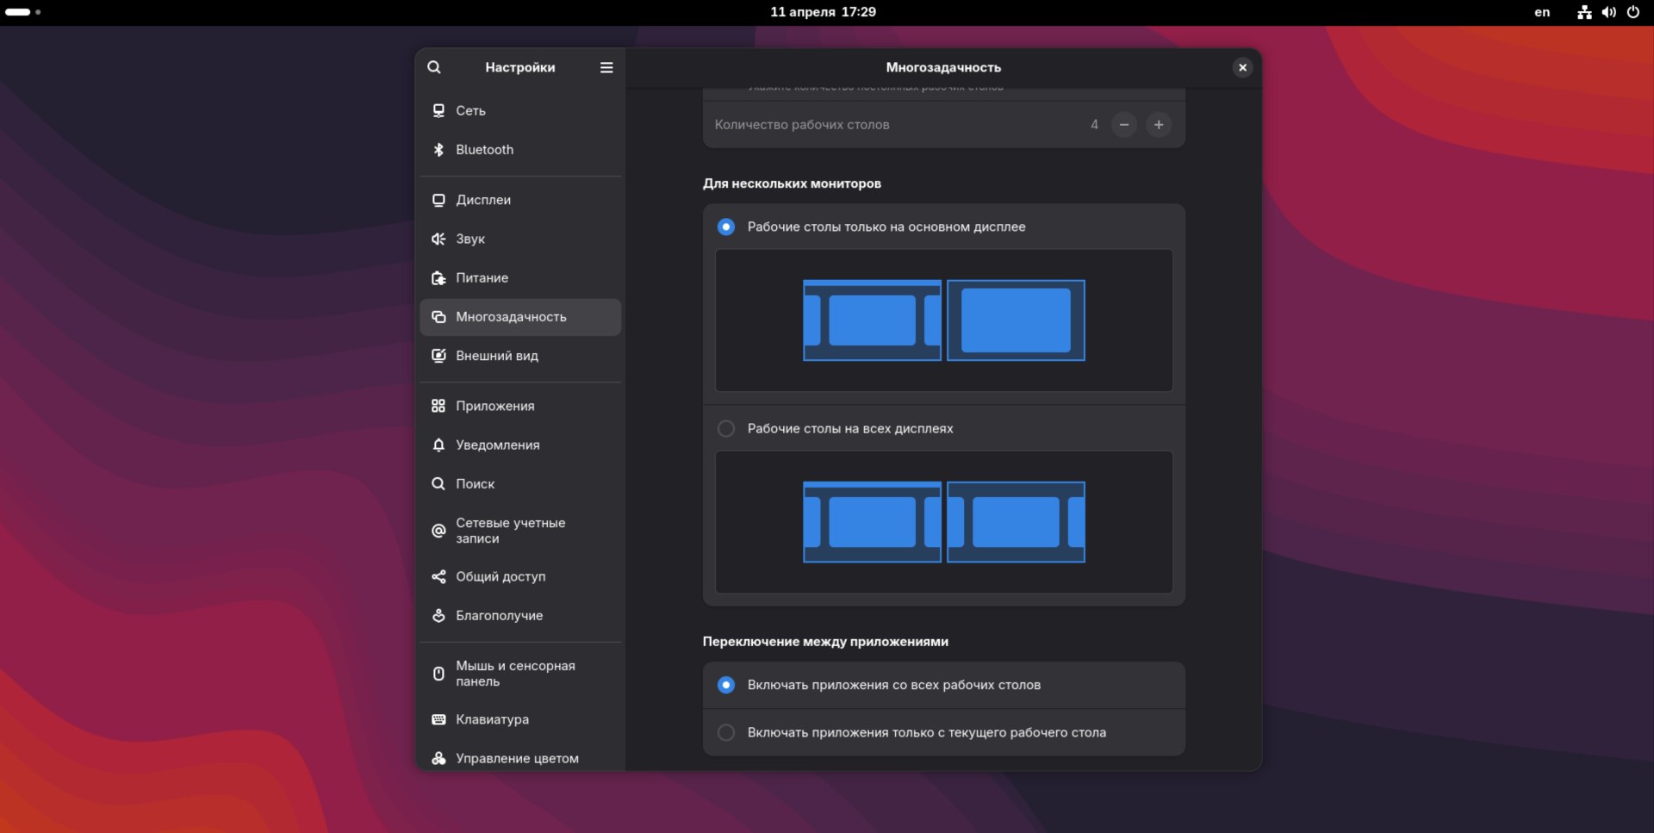Click the Уведомления bell icon
This screenshot has height=833, width=1654.
coord(438,445)
